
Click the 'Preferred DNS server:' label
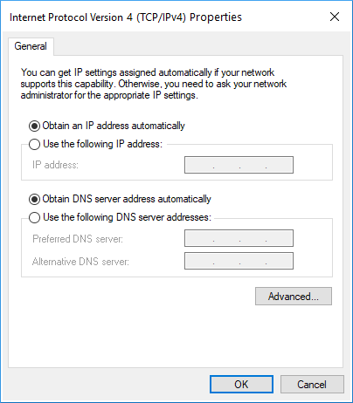pyautogui.click(x=78, y=239)
